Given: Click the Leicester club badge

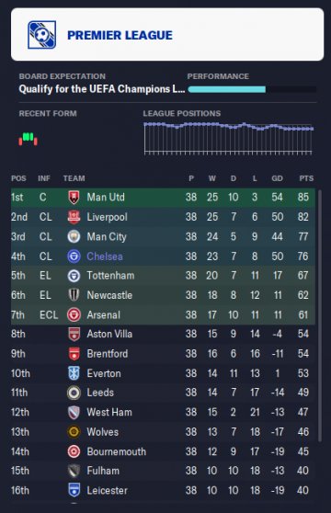Looking at the screenshot, I should pos(74,490).
